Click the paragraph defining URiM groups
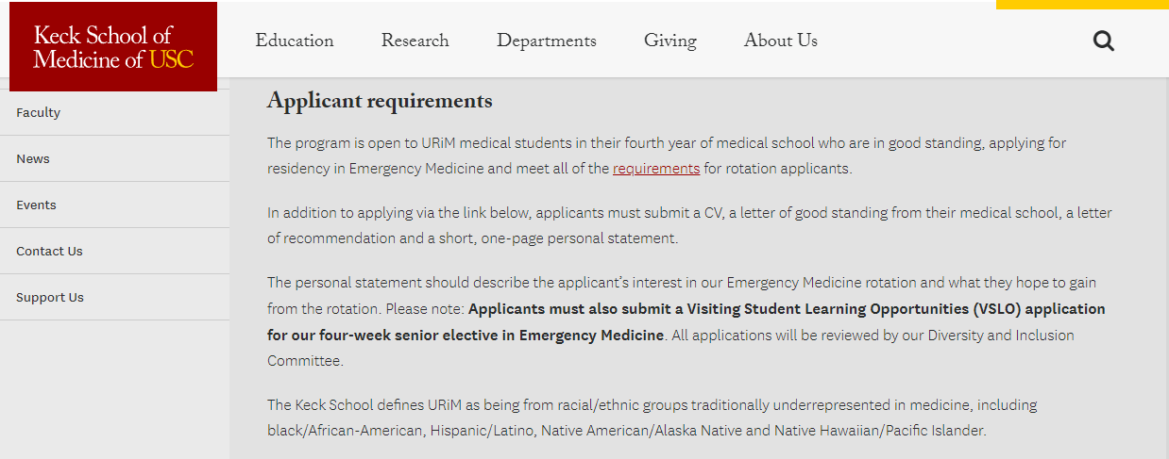 (x=652, y=418)
